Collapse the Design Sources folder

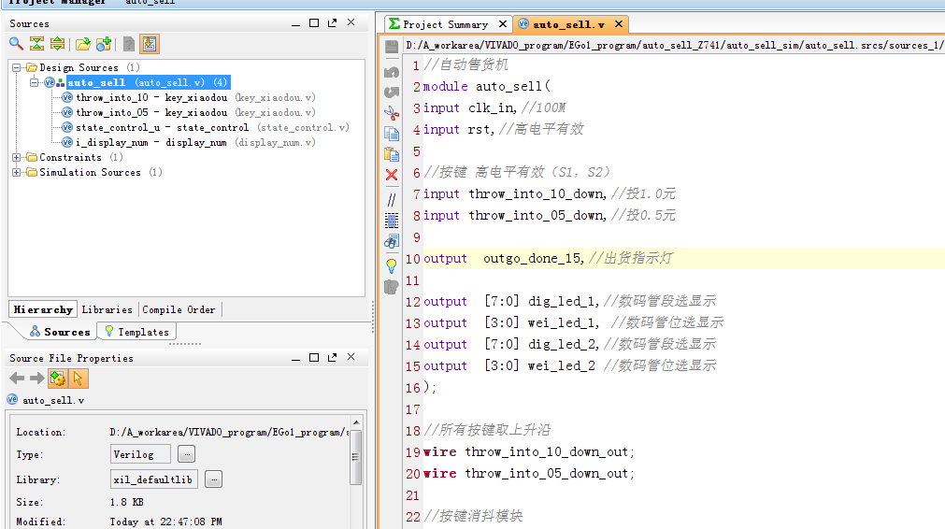16,67
